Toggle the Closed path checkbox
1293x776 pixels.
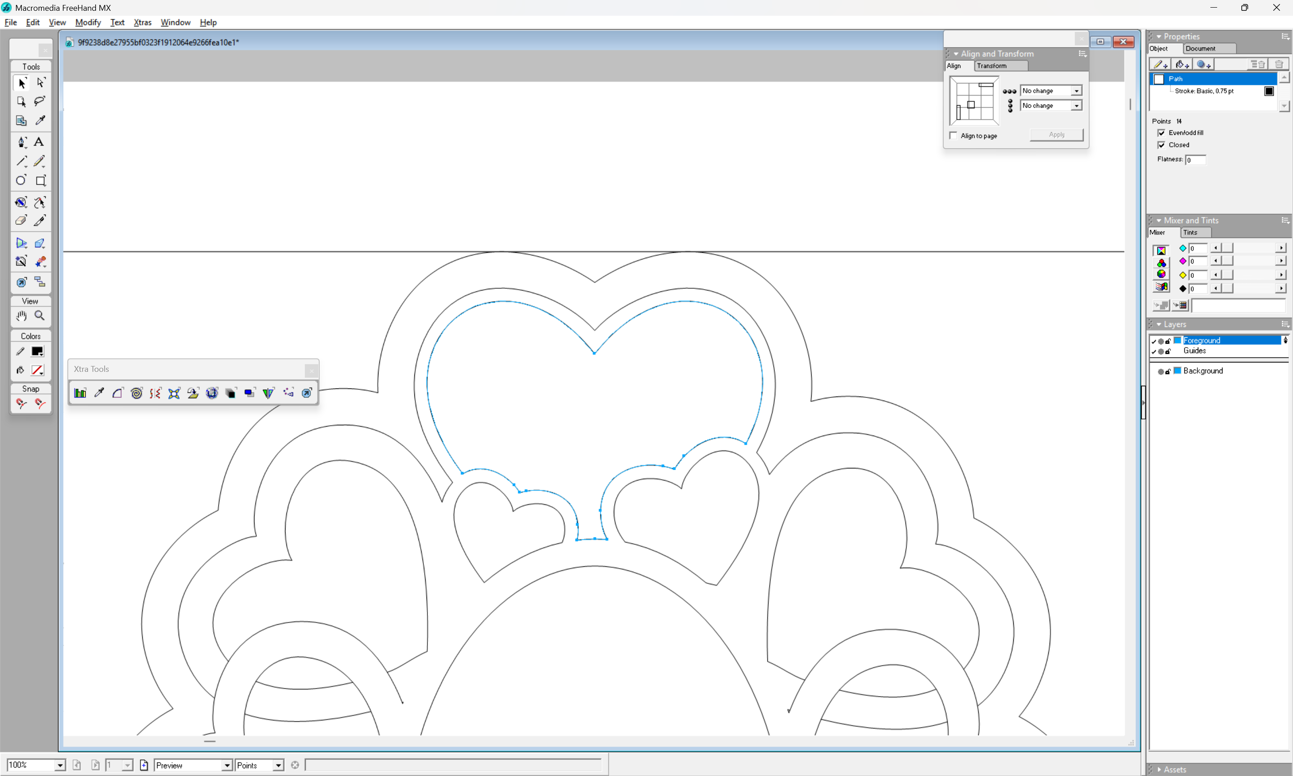[x=1161, y=145]
